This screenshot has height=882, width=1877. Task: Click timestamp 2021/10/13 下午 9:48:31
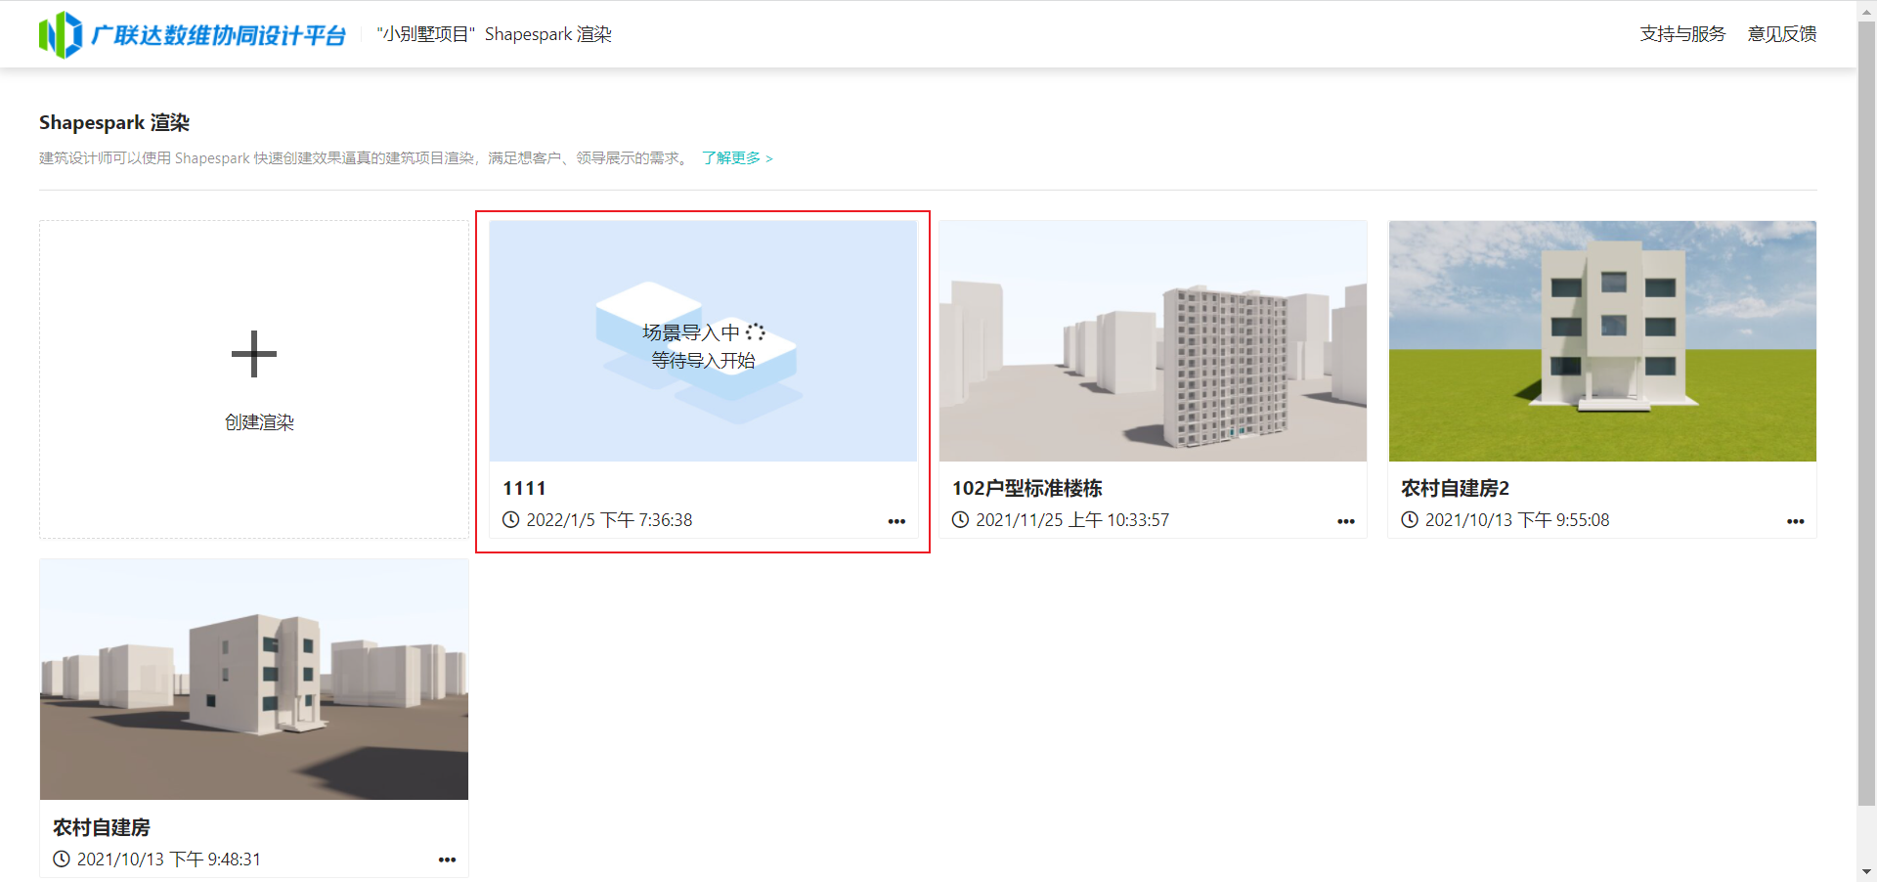pyautogui.click(x=169, y=860)
